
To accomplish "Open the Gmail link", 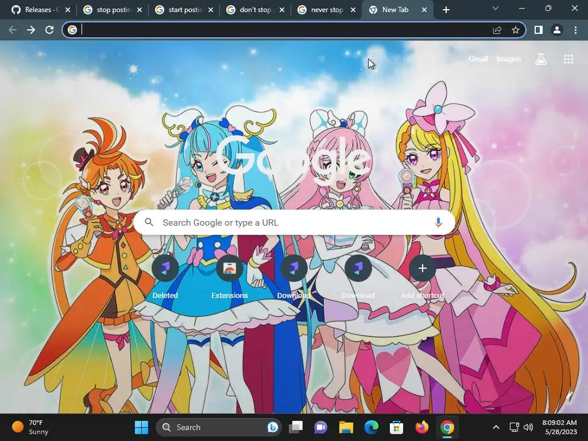I will pos(478,59).
